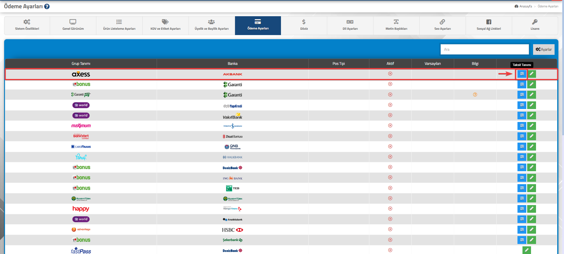Edit the world Anadolubank row

pyautogui.click(x=532, y=219)
